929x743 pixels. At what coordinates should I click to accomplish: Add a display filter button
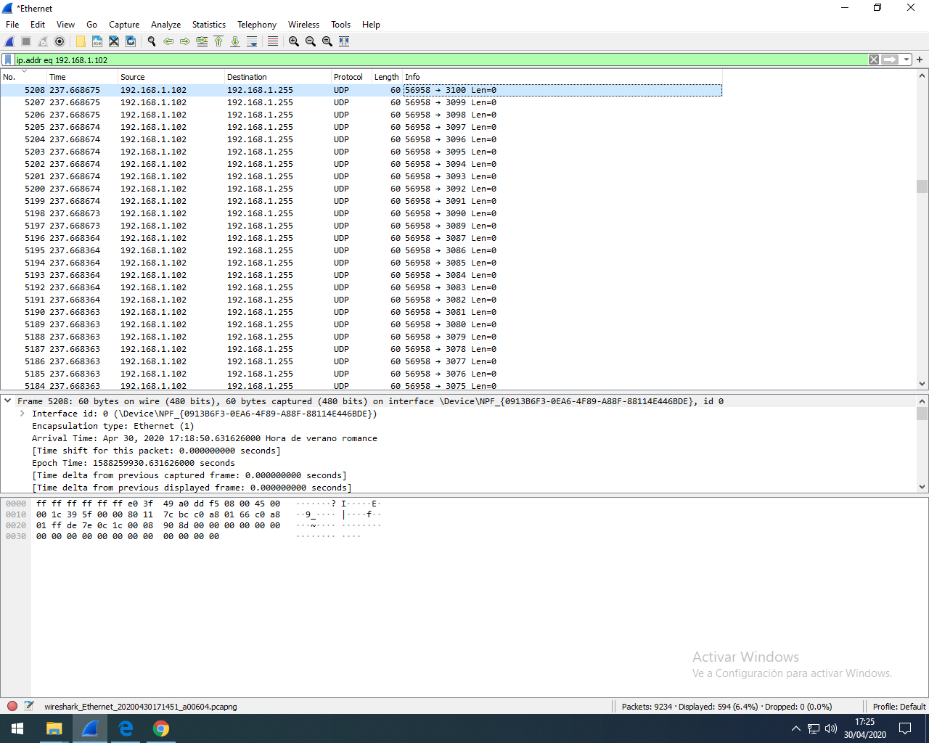coord(920,59)
